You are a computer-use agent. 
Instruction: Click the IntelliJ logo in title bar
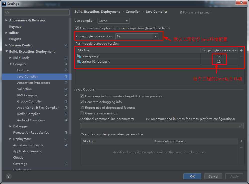(4, 3)
